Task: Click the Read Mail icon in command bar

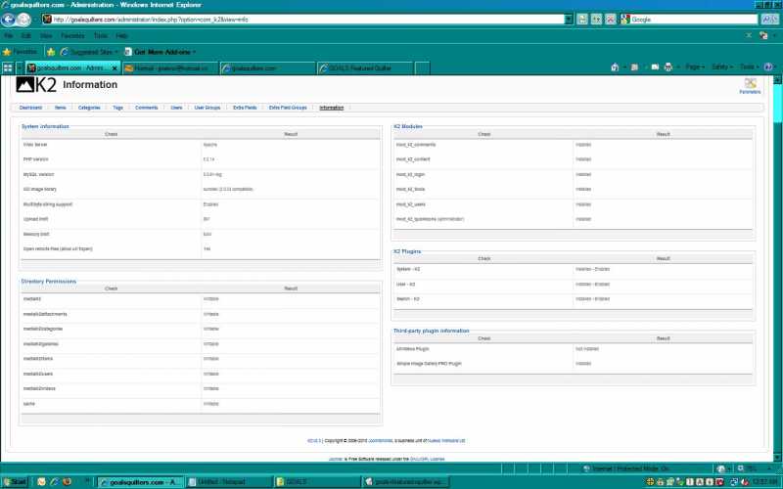Action: coord(655,67)
